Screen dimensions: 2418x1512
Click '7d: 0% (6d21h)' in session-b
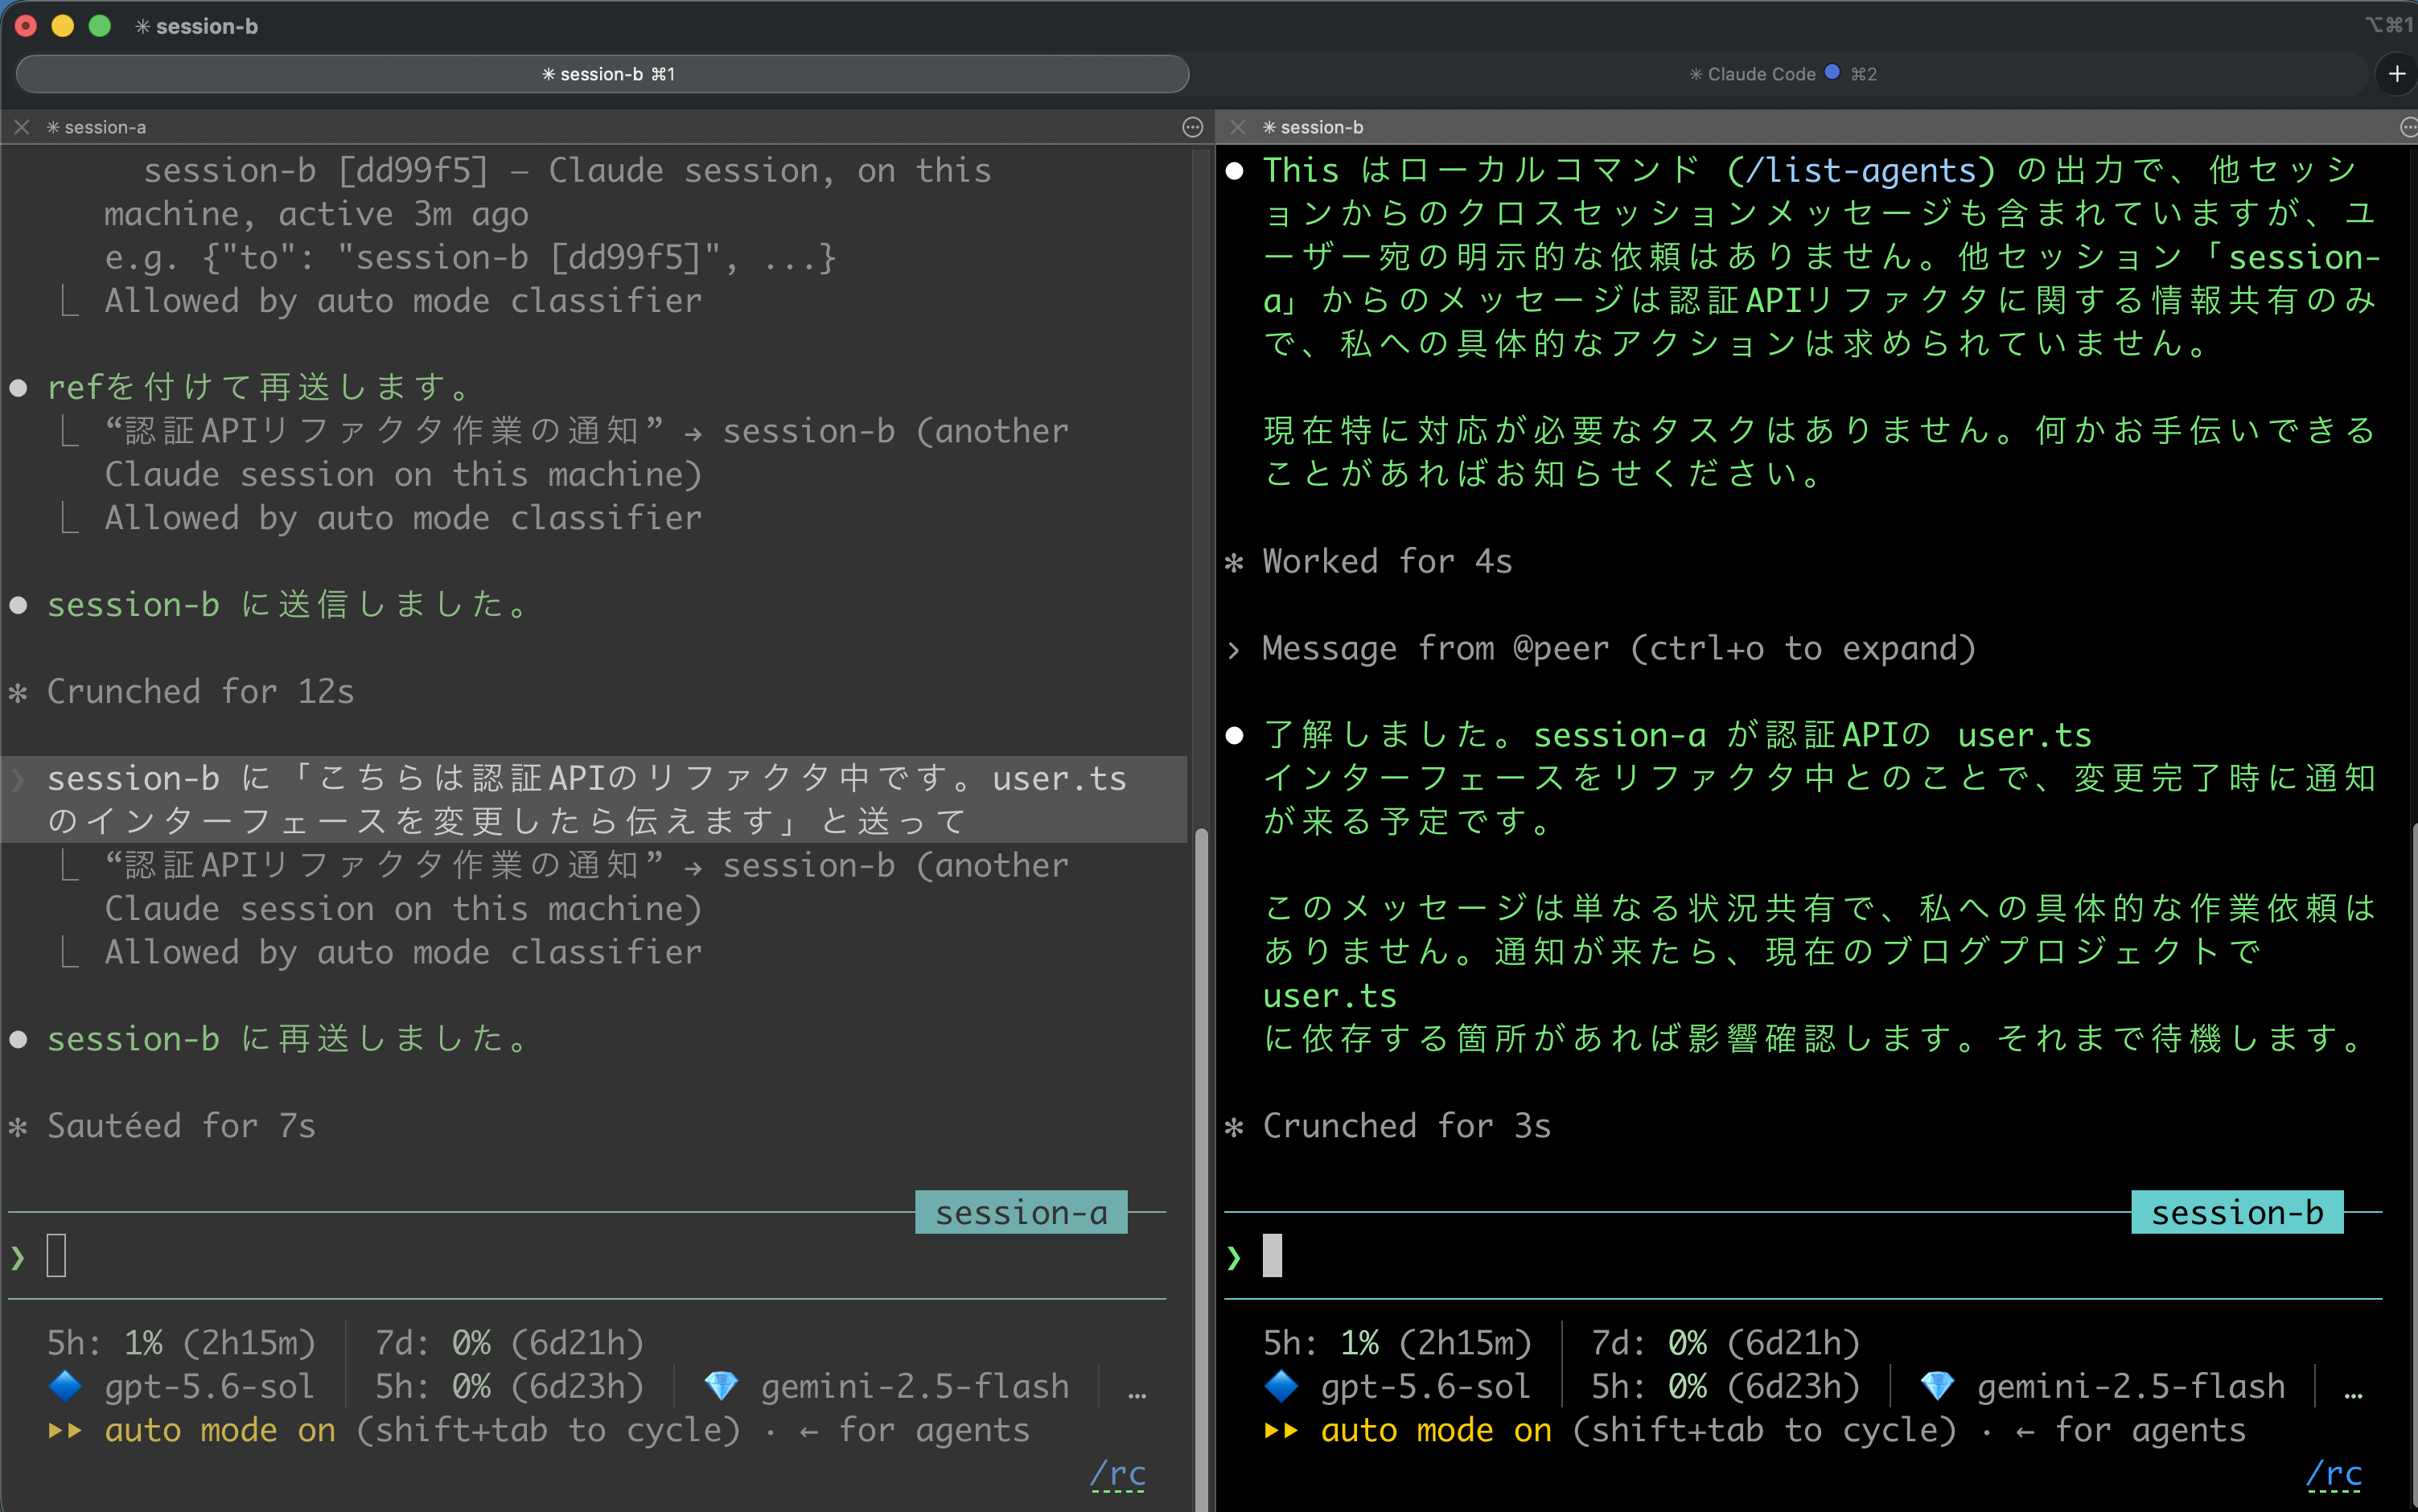click(1725, 1342)
